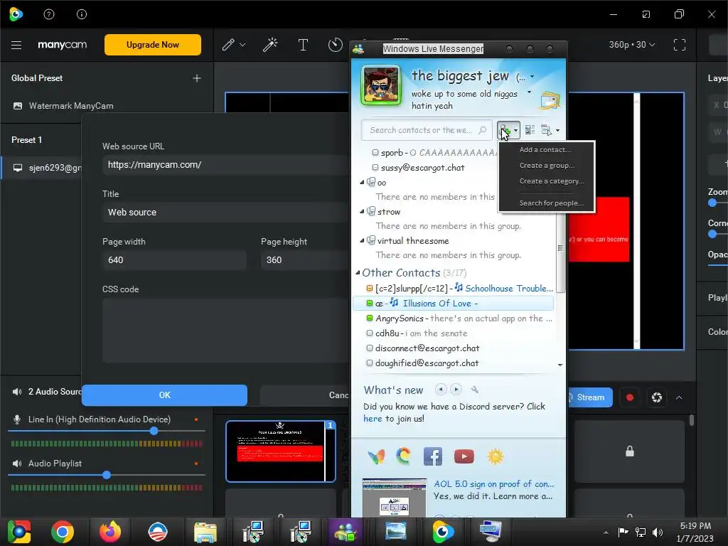The width and height of the screenshot is (728, 546).
Task: Mute Line In microphone icon
Action: point(17,419)
